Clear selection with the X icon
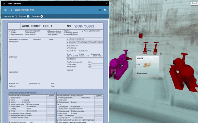 pos(16,16)
